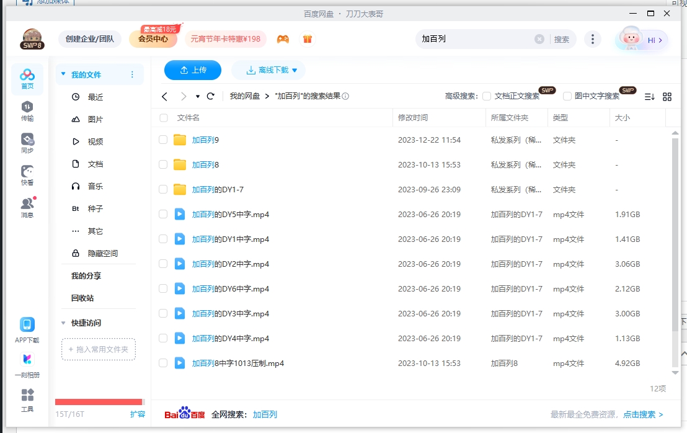Open the 传输 transfer panel
Screen dimensions: 687x433
point(26,112)
